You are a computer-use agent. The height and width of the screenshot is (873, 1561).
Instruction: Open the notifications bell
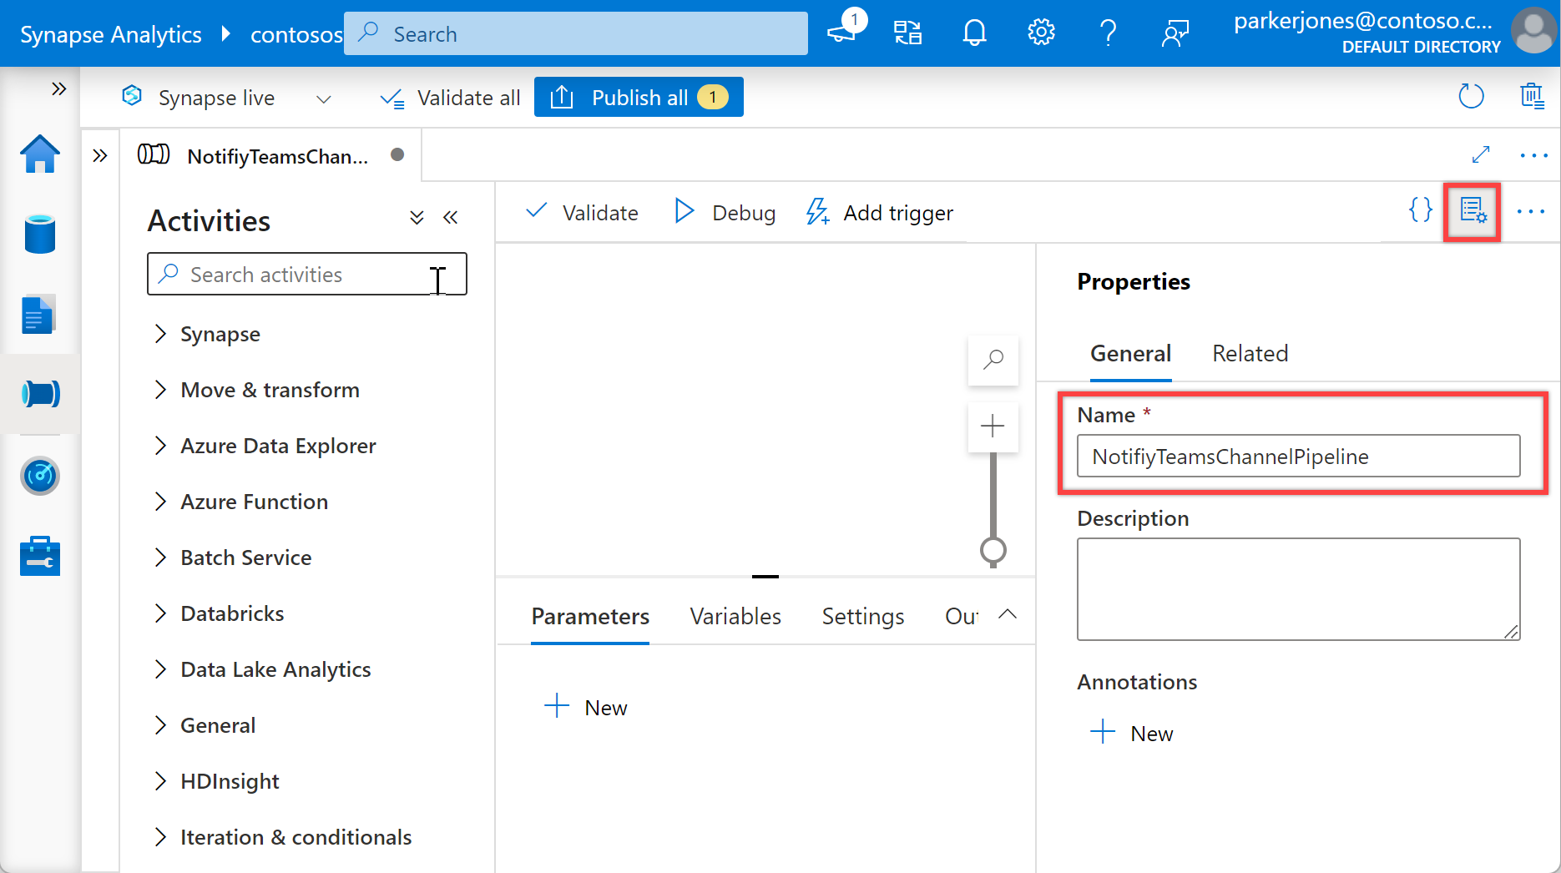pos(974,33)
